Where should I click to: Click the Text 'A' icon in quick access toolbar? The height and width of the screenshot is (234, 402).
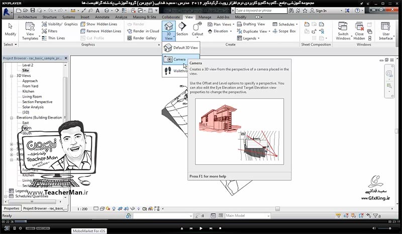coord(97,11)
